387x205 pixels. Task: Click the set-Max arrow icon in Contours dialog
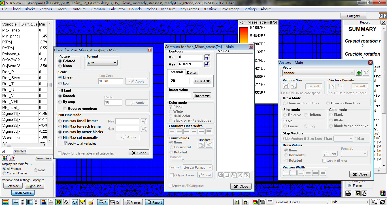tap(207, 64)
